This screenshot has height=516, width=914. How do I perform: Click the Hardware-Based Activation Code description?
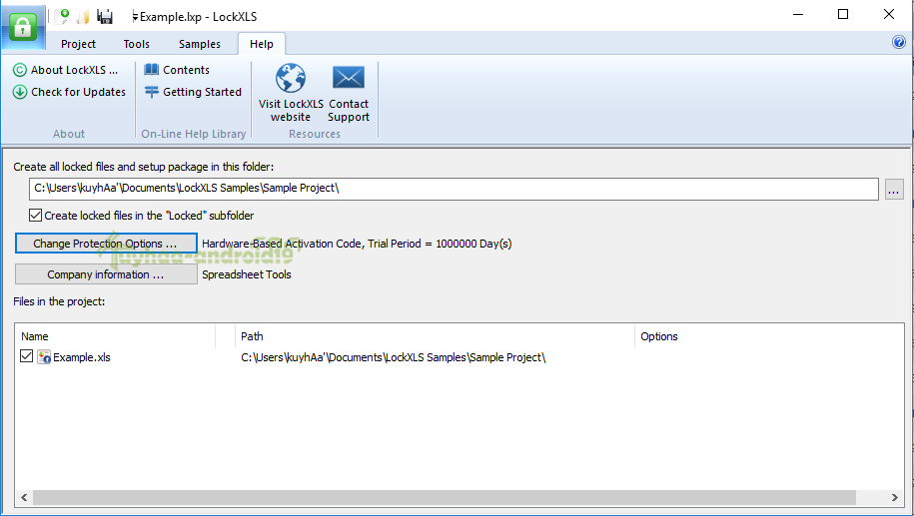(x=357, y=244)
